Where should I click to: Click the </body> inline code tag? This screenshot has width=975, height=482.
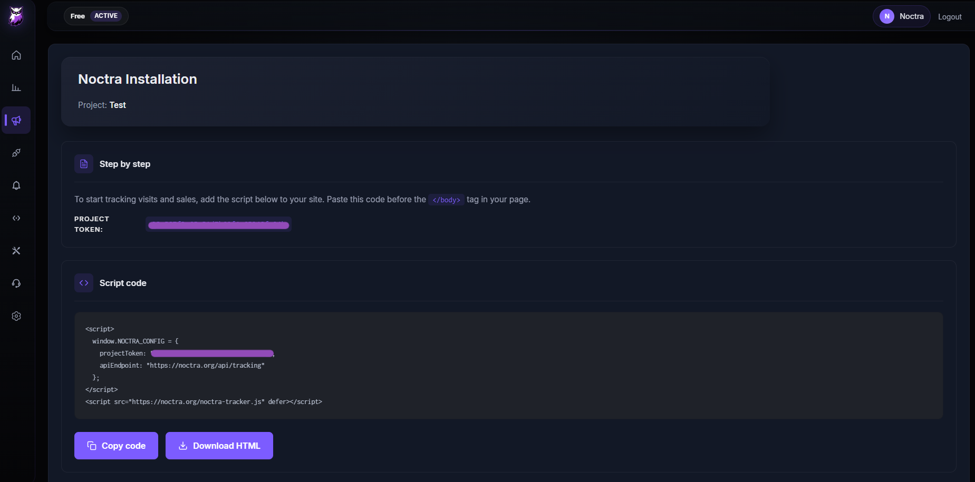tap(446, 200)
